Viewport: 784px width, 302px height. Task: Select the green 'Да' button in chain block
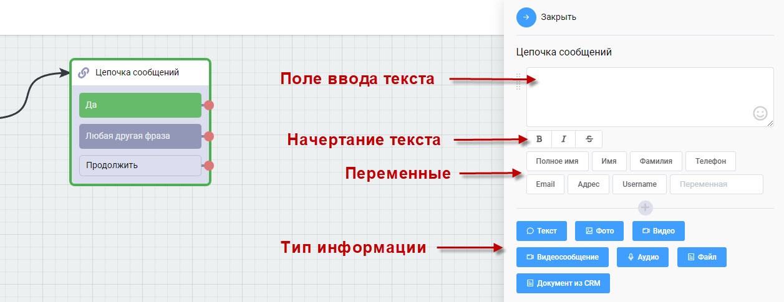(140, 105)
